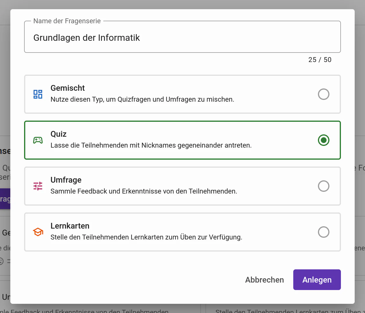This screenshot has width=365, height=313.
Task: Click the Gemischt grid icon
Action: [x=38, y=94]
